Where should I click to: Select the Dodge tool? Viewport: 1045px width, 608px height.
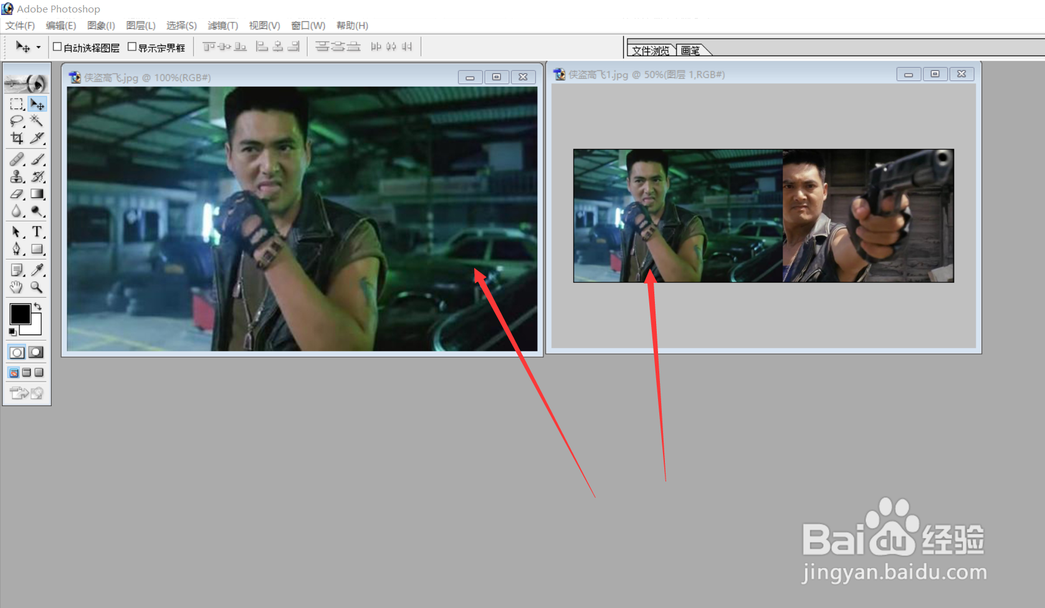(37, 212)
